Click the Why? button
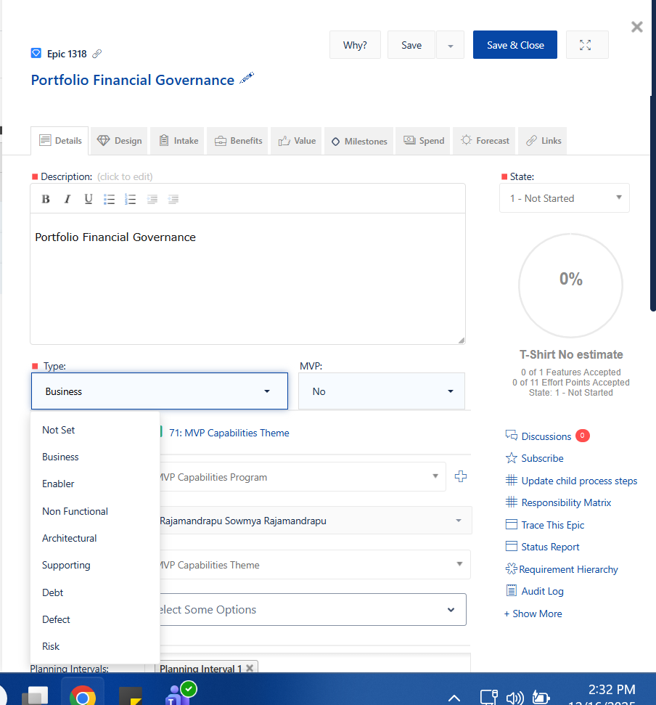Screen dimensions: 656x705 (355, 45)
